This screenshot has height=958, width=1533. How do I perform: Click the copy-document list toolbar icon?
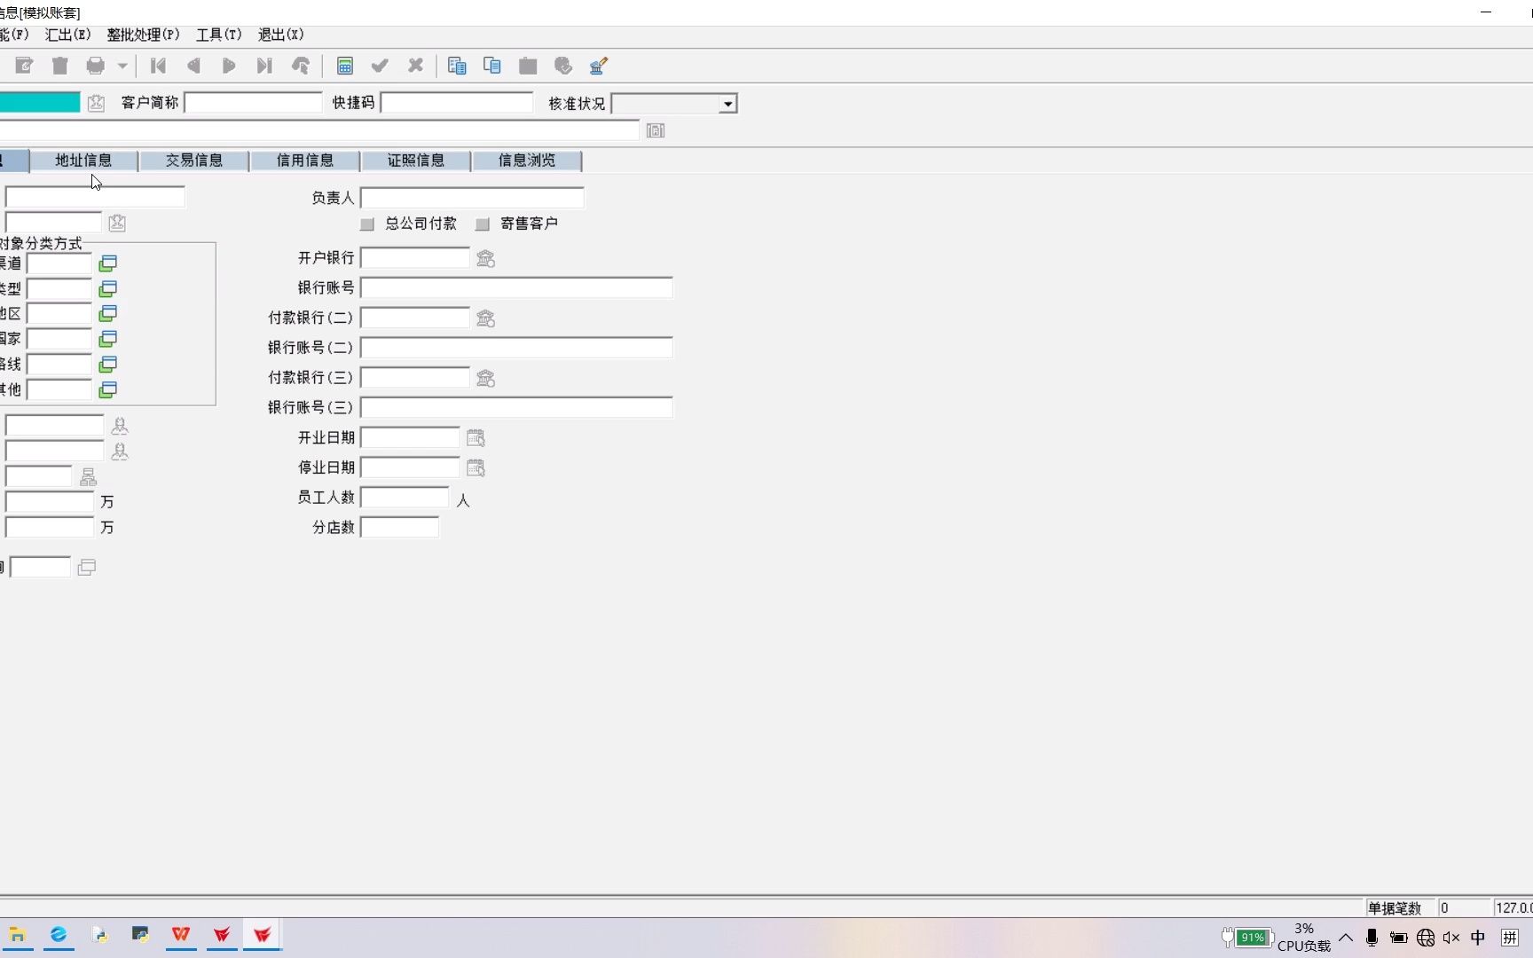457,66
